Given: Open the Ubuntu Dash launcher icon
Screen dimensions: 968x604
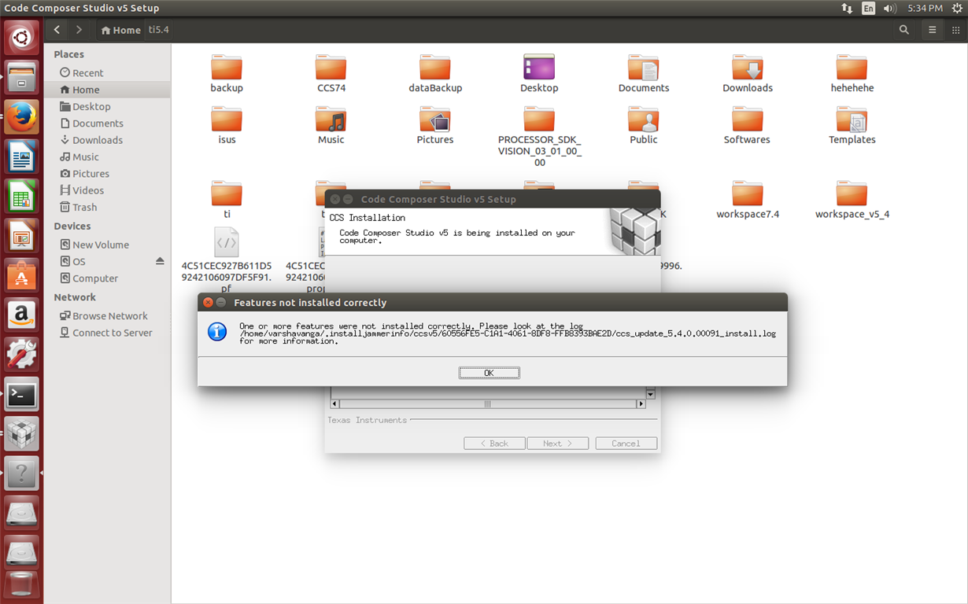Looking at the screenshot, I should coord(21,37).
